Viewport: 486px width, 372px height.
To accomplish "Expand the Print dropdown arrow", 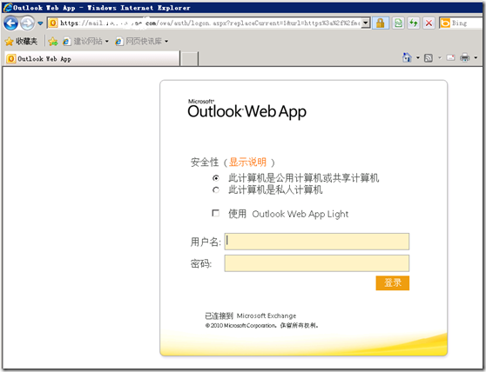I will [x=476, y=57].
